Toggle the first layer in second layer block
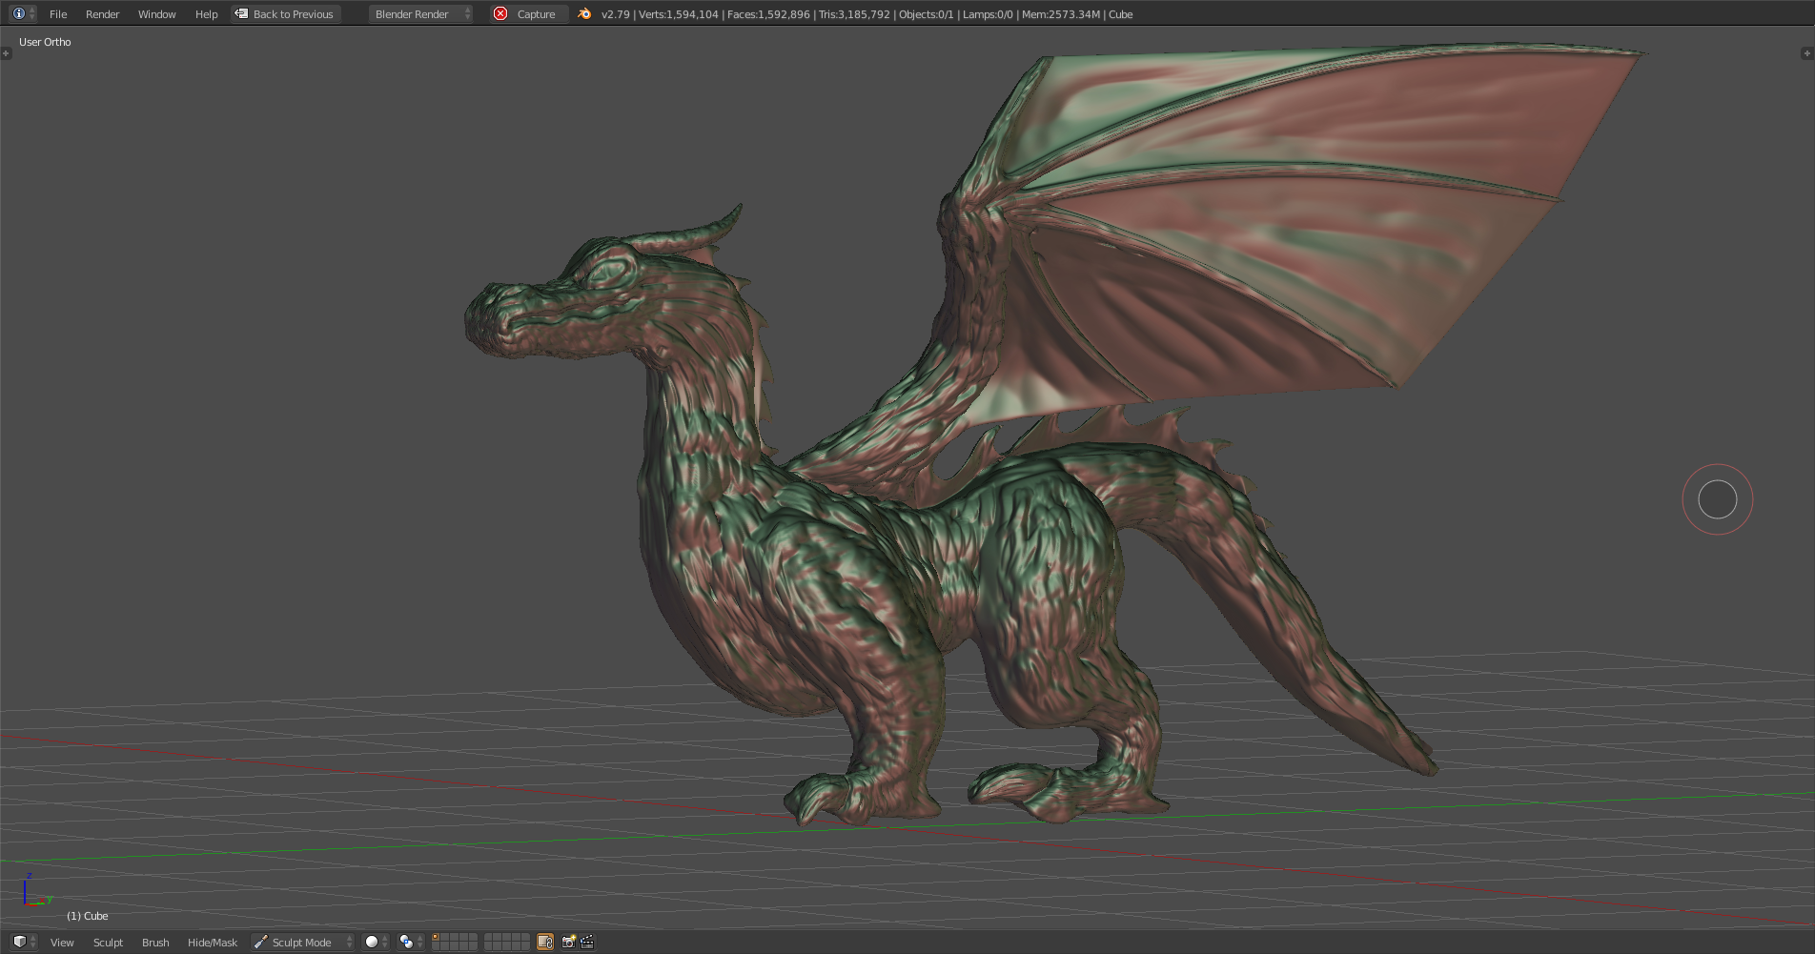 [489, 938]
